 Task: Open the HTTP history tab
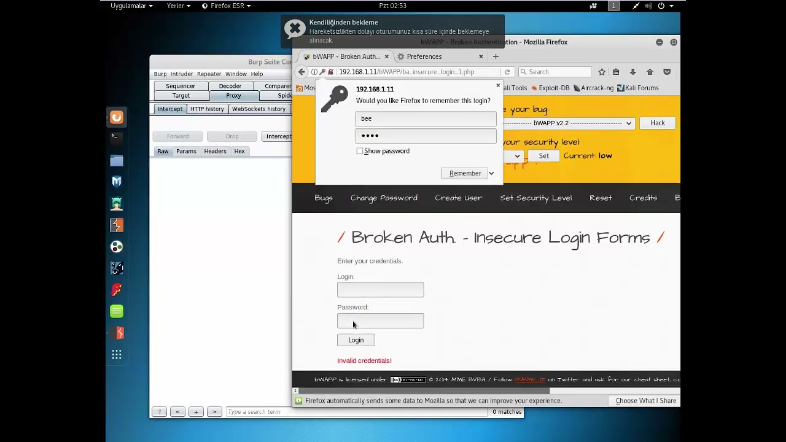coord(207,109)
